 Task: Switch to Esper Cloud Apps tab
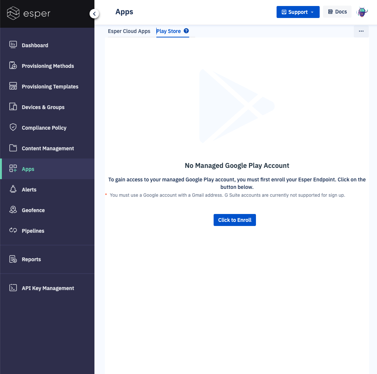129,31
